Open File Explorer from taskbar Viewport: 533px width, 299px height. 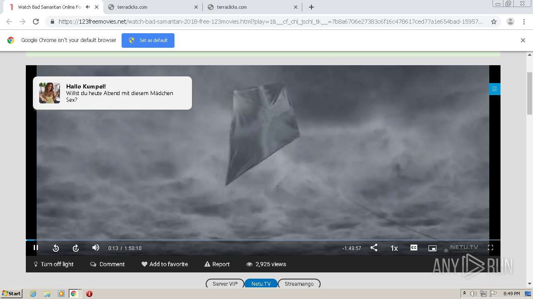click(47, 294)
